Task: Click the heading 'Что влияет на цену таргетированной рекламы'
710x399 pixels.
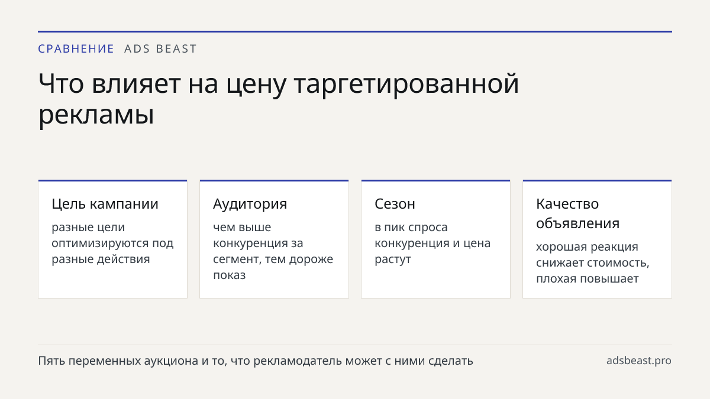Action: point(279,99)
